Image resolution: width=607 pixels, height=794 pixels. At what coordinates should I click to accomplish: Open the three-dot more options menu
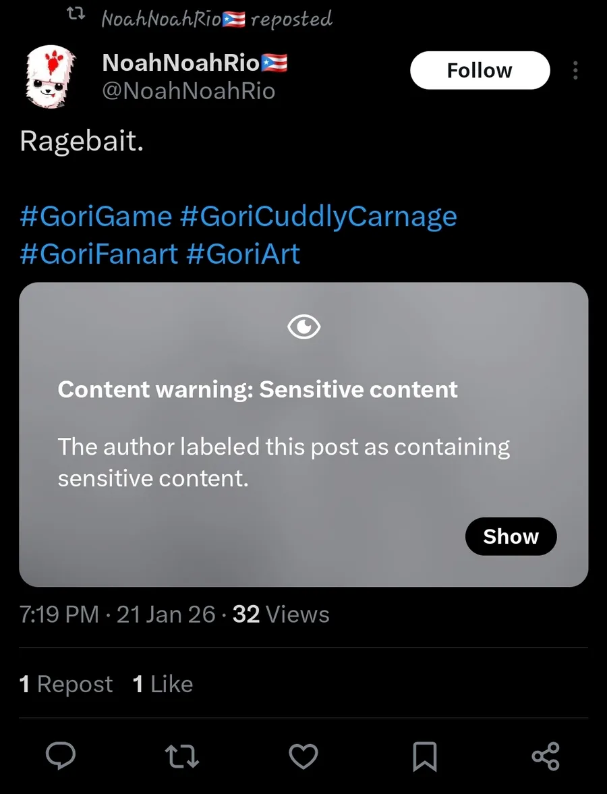(x=575, y=71)
